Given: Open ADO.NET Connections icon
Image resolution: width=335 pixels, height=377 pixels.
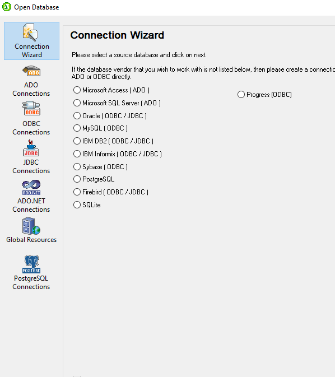Looking at the screenshot, I should [31, 188].
